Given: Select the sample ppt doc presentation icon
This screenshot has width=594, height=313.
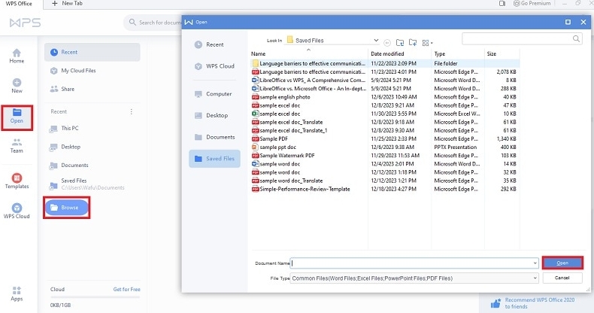Looking at the screenshot, I should pos(256,147).
